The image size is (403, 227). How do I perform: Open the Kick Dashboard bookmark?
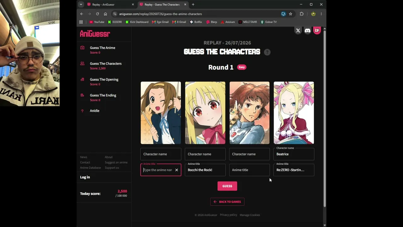[x=137, y=22]
